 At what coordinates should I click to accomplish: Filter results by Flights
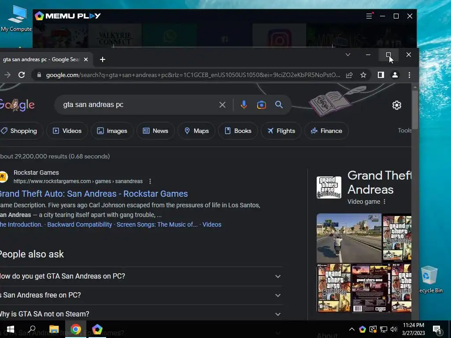[x=281, y=131]
